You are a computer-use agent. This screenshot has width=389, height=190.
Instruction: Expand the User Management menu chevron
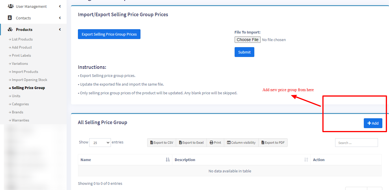pyautogui.click(x=60, y=6)
